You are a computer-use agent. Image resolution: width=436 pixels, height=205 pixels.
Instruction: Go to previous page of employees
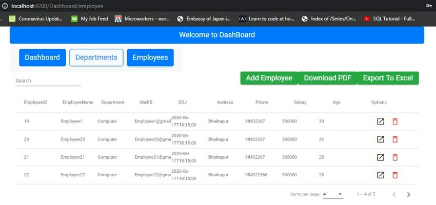click(394, 195)
